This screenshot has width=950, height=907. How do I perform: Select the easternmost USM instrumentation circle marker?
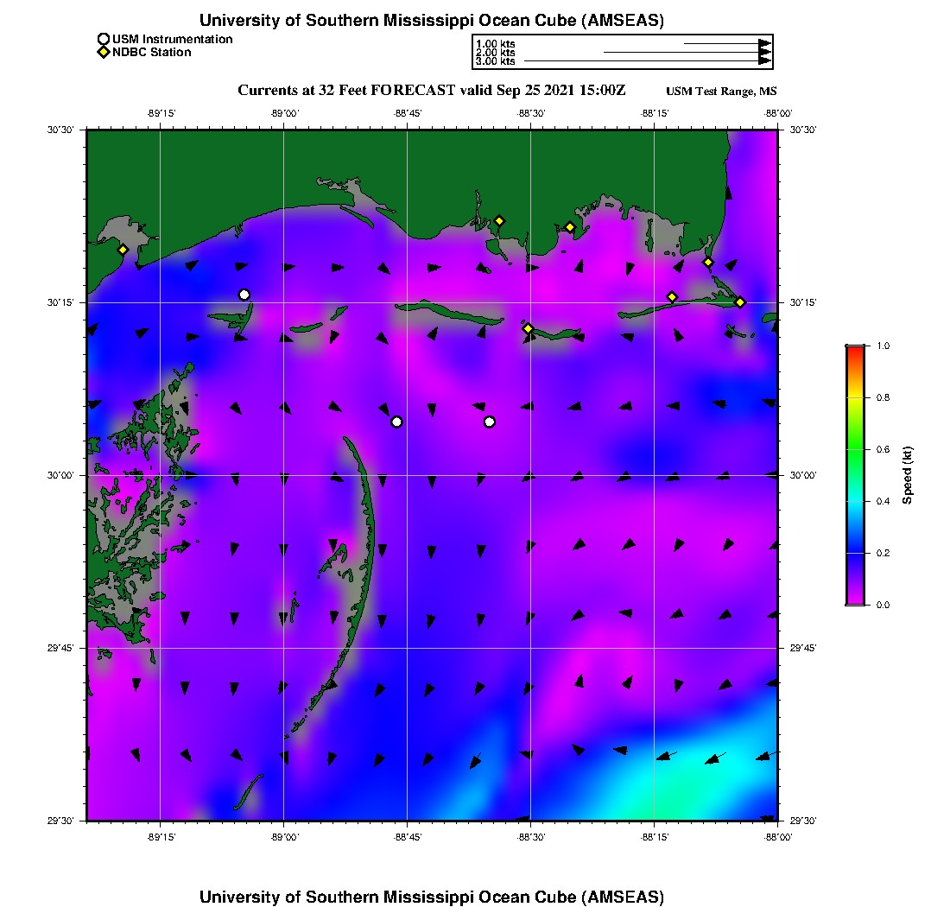pos(490,422)
